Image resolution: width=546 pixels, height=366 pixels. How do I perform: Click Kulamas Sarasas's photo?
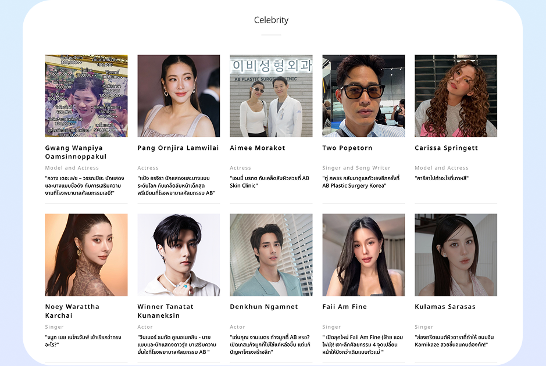pyautogui.click(x=456, y=255)
